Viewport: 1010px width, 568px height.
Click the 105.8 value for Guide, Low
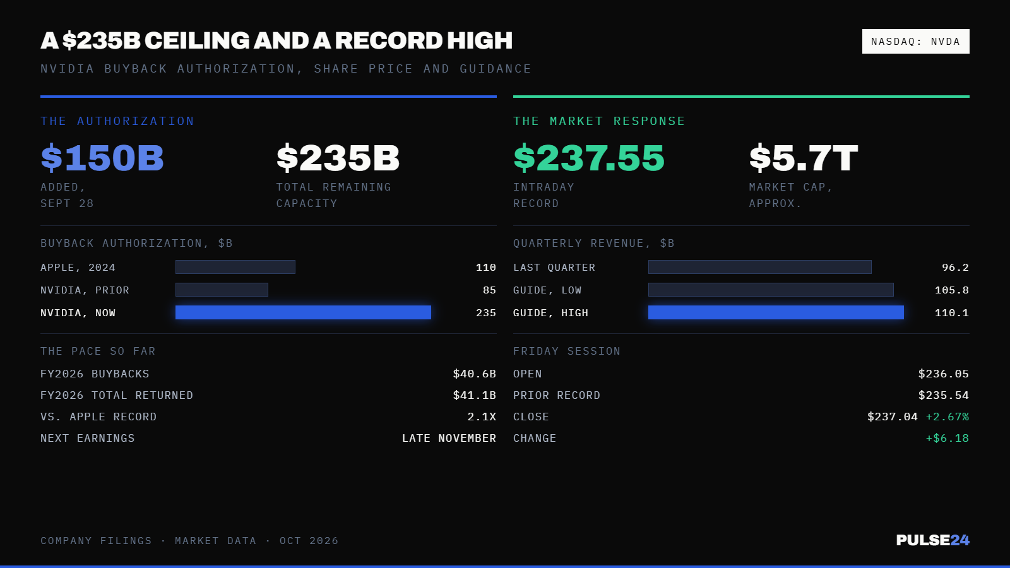point(952,290)
